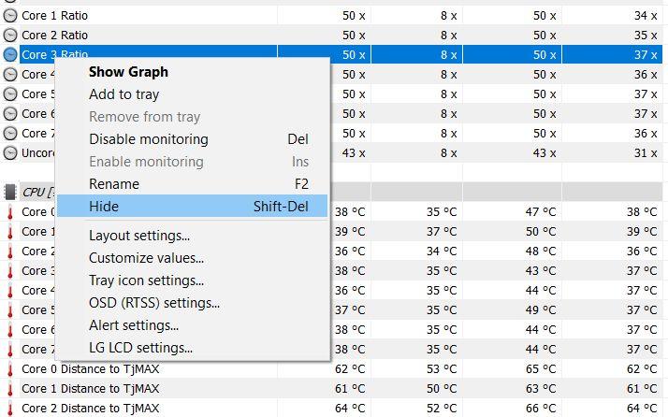Open OSD (RTSS) settings
The height and width of the screenshot is (417, 668).
pos(153,303)
